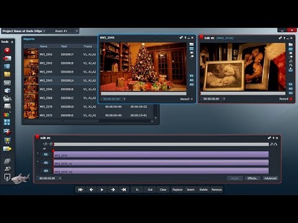This screenshot has width=298, height=223.
Task: Click the keypad grid icon in Tools panel
Action: click(x=7, y=161)
